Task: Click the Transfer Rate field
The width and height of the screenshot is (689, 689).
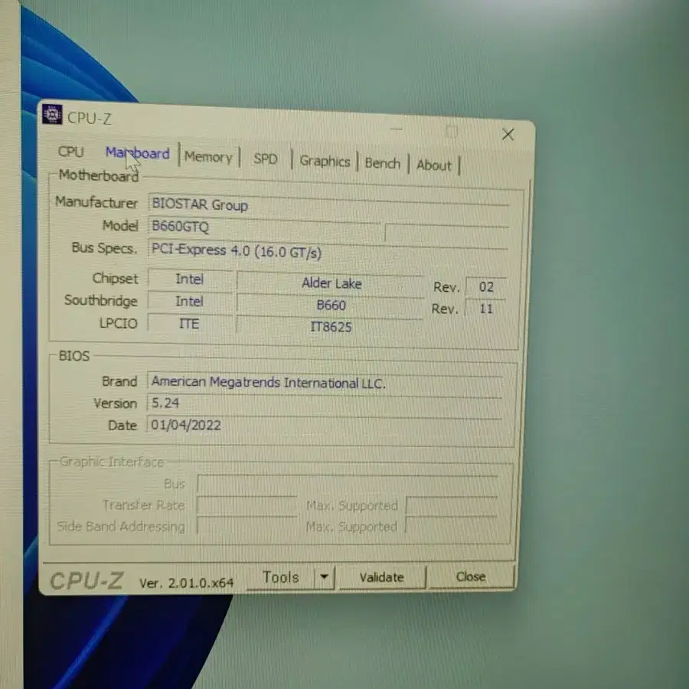Action: click(x=247, y=505)
